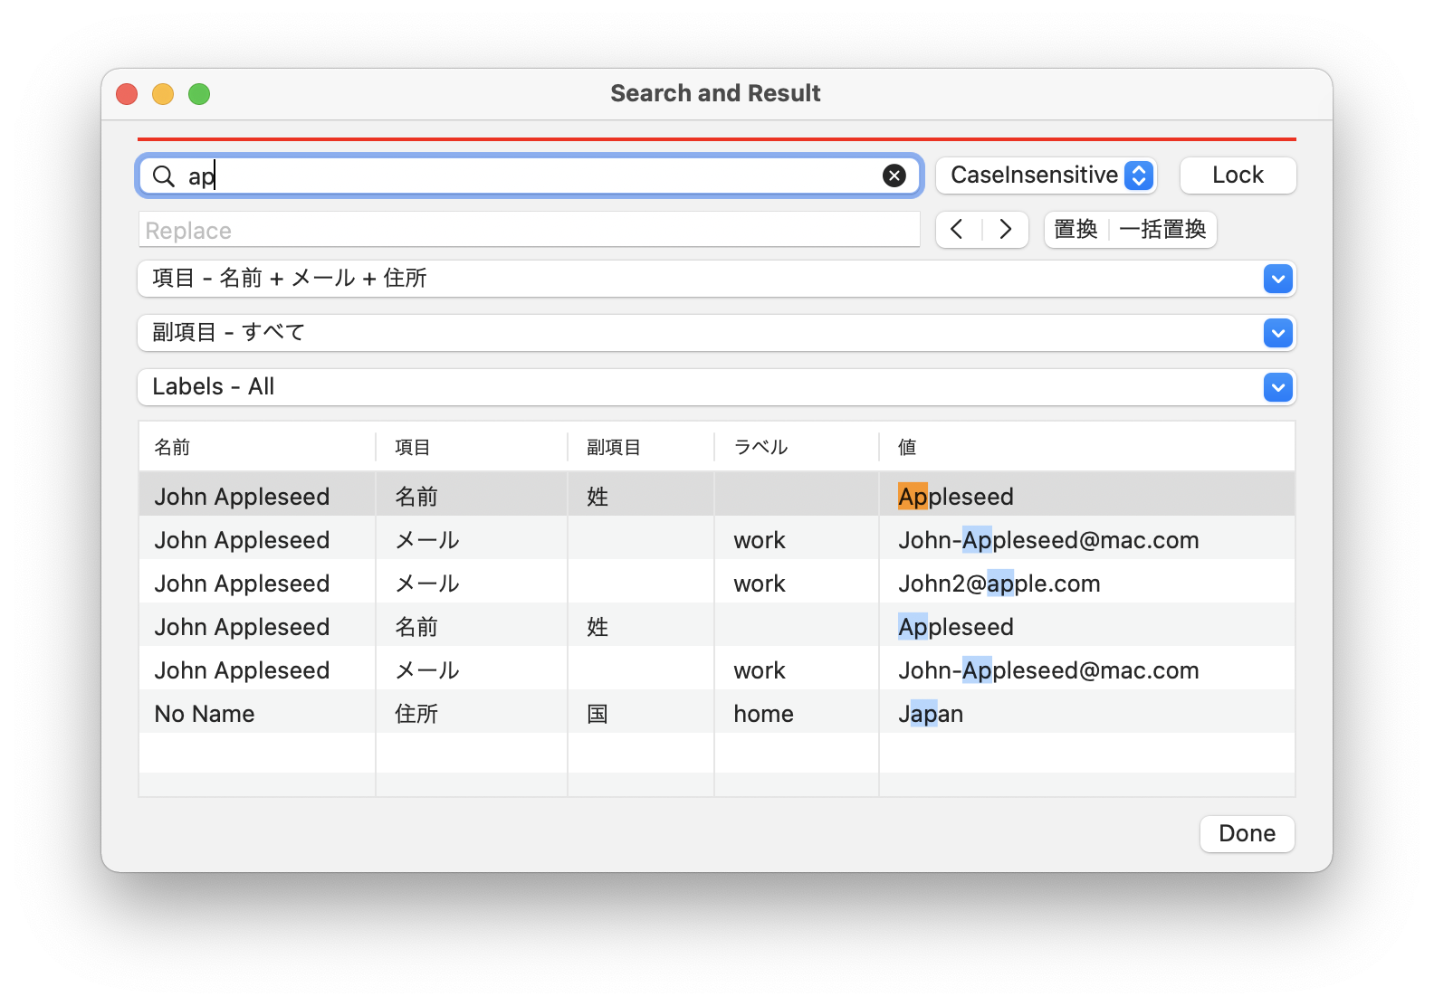Viewport: 1434px width, 1006px height.
Task: Click the home label cell
Action: click(x=763, y=714)
